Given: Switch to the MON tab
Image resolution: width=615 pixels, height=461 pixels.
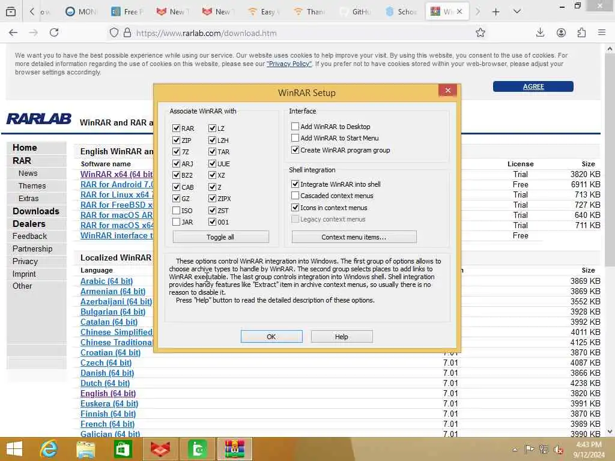Looking at the screenshot, I should click(81, 12).
